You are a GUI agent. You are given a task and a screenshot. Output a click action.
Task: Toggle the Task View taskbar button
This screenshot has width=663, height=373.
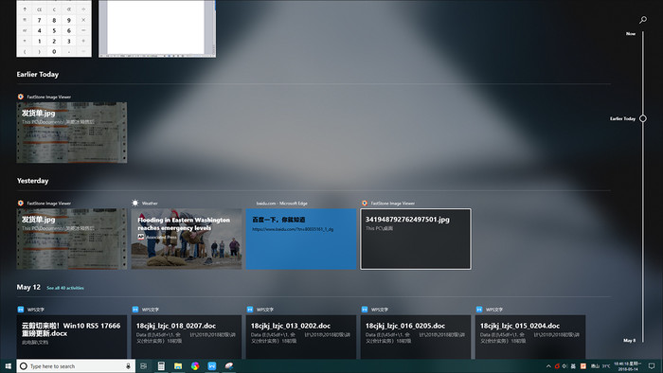pyautogui.click(x=144, y=365)
